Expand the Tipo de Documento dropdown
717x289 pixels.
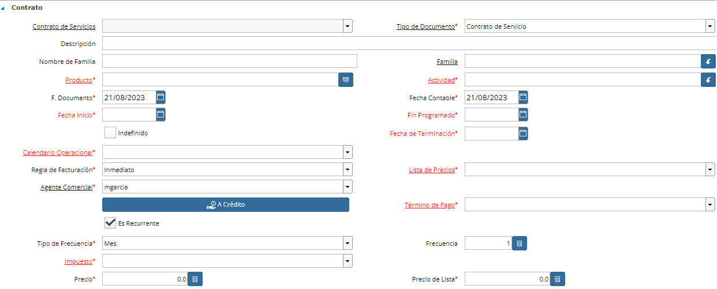click(x=710, y=26)
